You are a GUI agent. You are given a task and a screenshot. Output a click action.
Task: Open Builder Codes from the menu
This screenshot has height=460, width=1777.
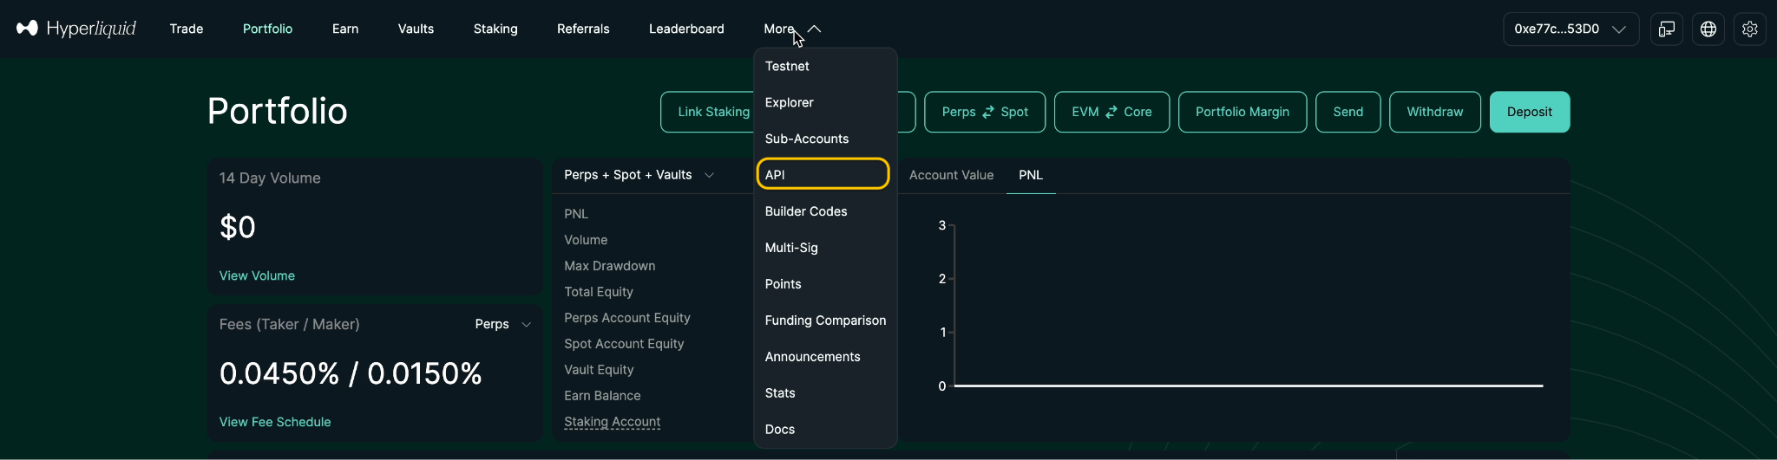(x=825, y=211)
